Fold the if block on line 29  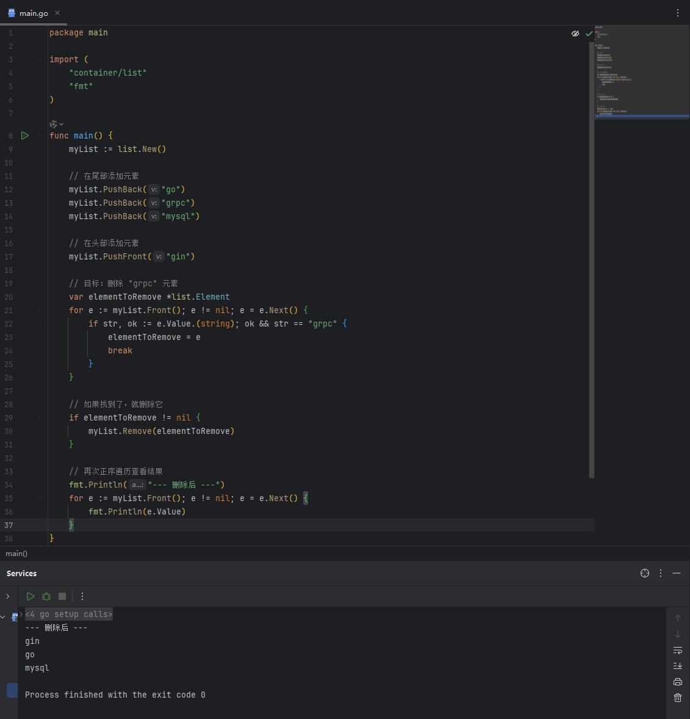pyautogui.click(x=40, y=417)
